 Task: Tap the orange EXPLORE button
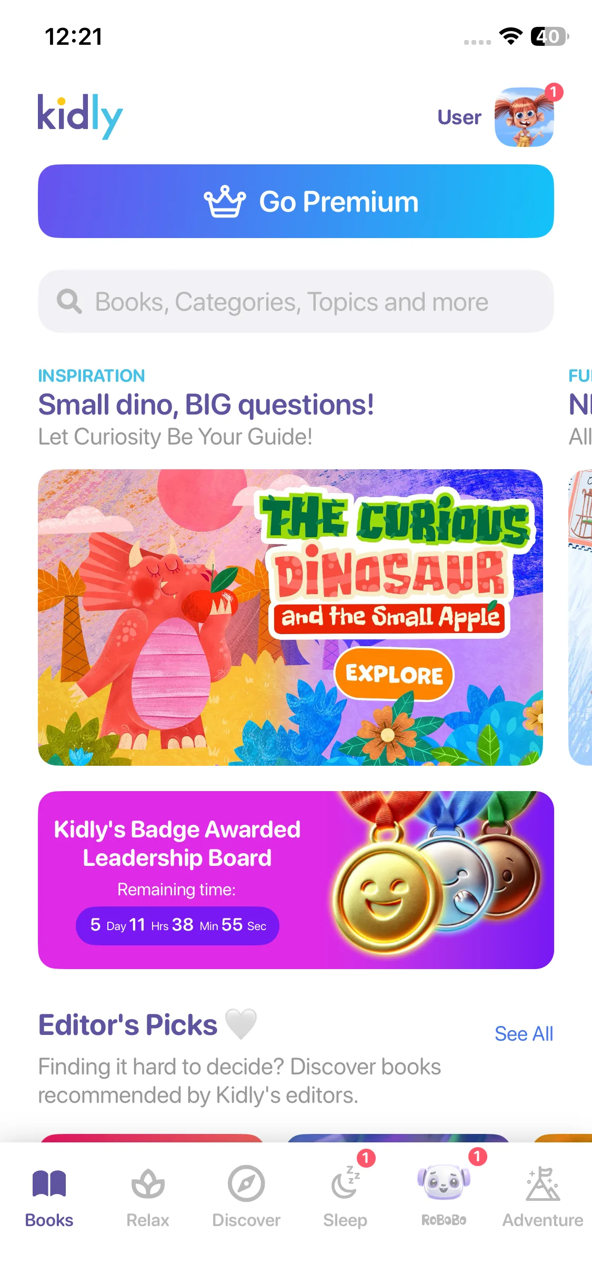point(394,674)
